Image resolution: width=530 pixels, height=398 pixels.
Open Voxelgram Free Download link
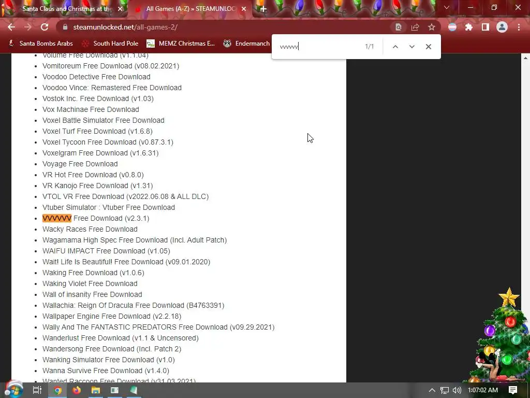coord(100,153)
